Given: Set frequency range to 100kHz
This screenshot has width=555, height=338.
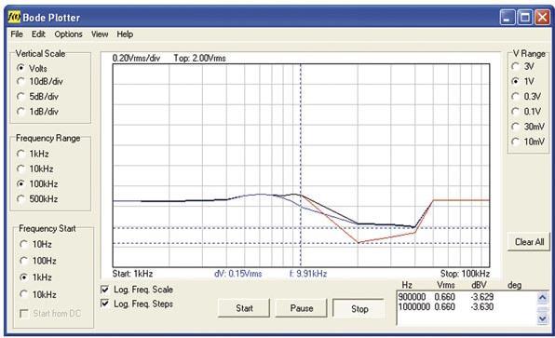Looking at the screenshot, I should (20, 183).
